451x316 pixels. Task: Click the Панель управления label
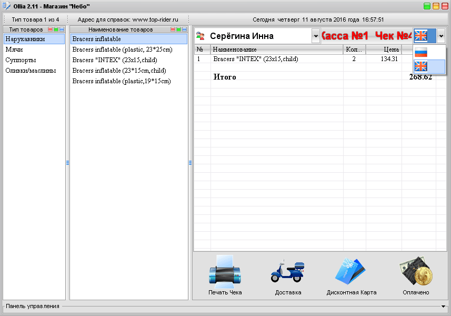[33, 306]
